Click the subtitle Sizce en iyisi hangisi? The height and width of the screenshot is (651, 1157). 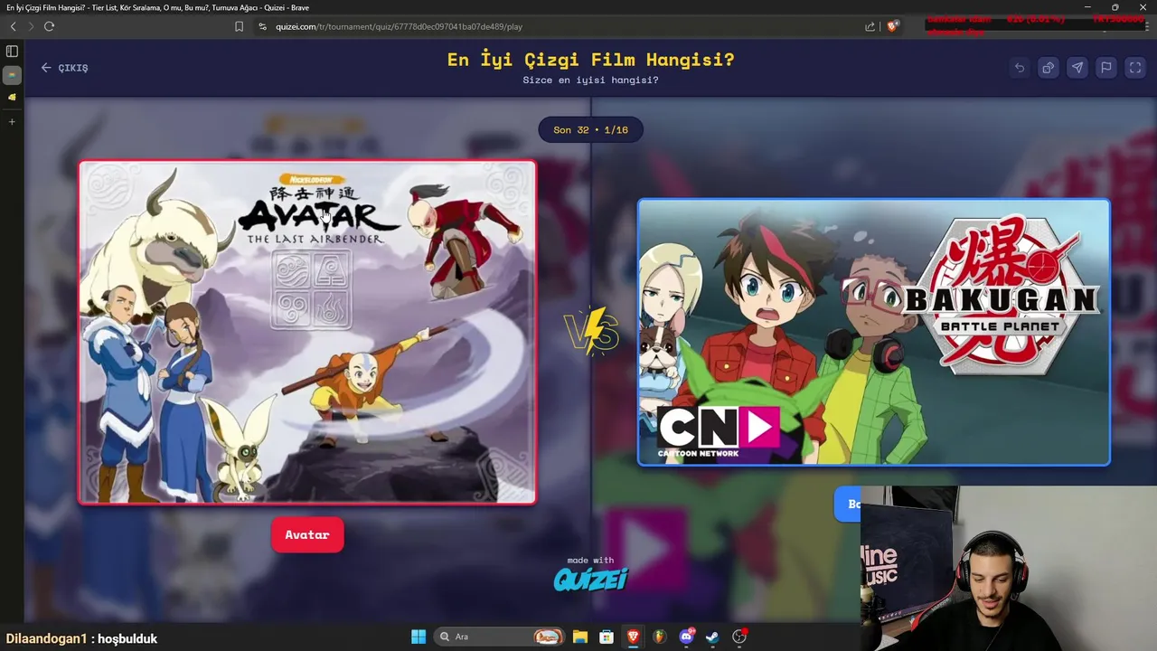(x=590, y=80)
